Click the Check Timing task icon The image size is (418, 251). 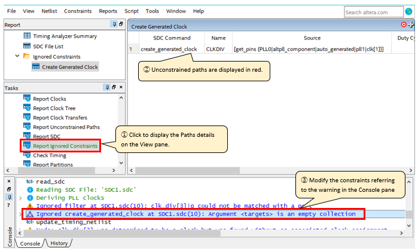(27, 155)
